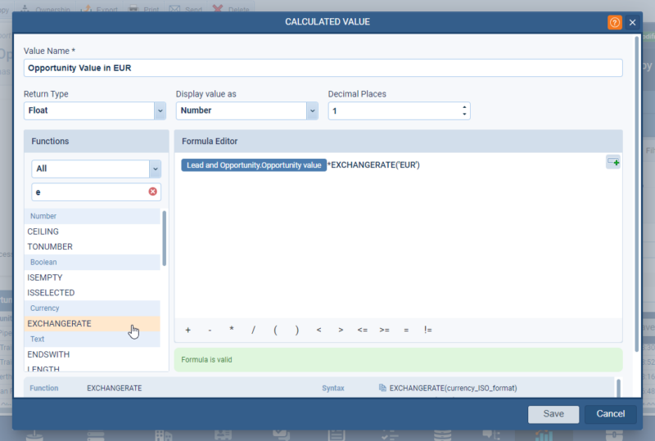Image resolution: width=655 pixels, height=441 pixels.
Task: Close the Calculated Value dialog
Action: click(x=632, y=22)
